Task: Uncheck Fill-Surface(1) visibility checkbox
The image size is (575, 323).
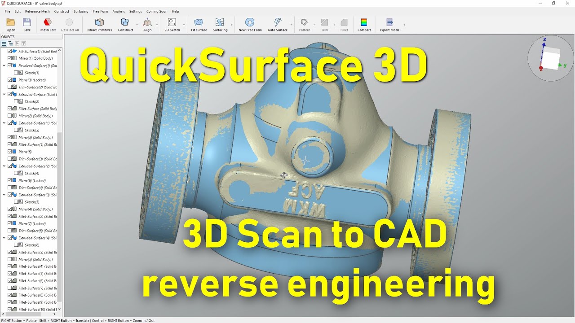Action: (x=10, y=51)
